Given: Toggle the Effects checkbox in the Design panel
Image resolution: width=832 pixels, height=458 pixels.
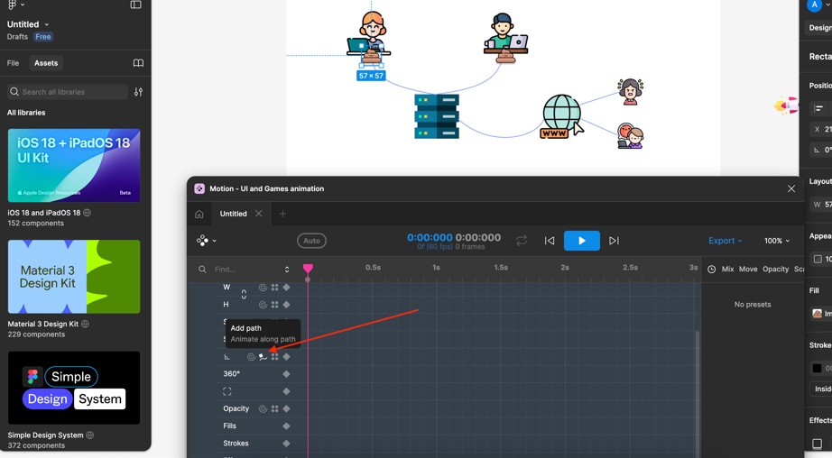Looking at the screenshot, I should point(818,444).
